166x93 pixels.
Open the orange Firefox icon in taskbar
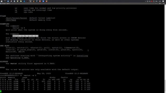46,1
